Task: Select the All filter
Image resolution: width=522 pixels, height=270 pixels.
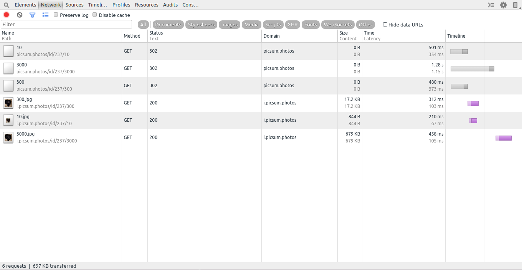Action: 143,25
